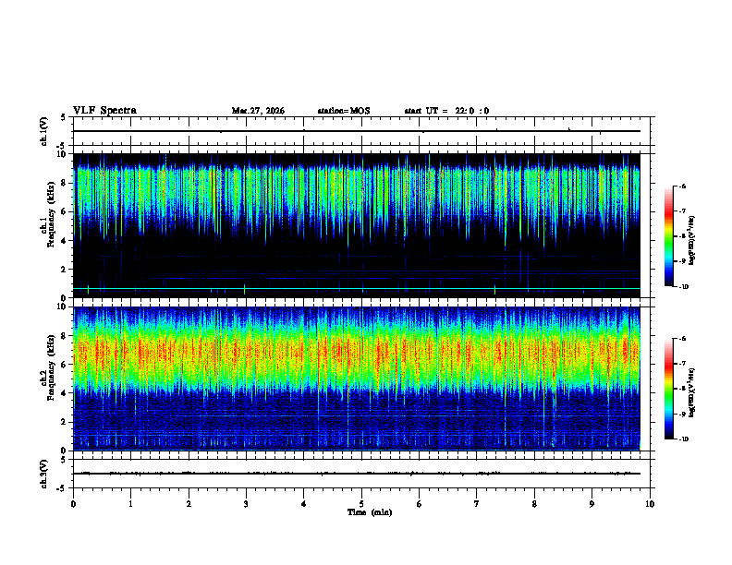The width and height of the screenshot is (732, 565).
Task: Click the "5" tick on ch.1(V) axis
Action: pyautogui.click(x=64, y=117)
